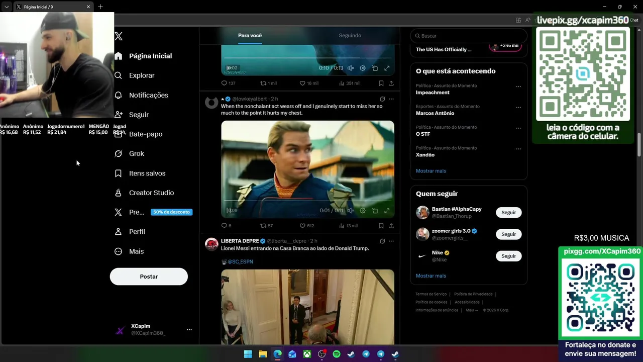Share lowkeyalbert's post
This screenshot has height=362, width=643.
391,226
